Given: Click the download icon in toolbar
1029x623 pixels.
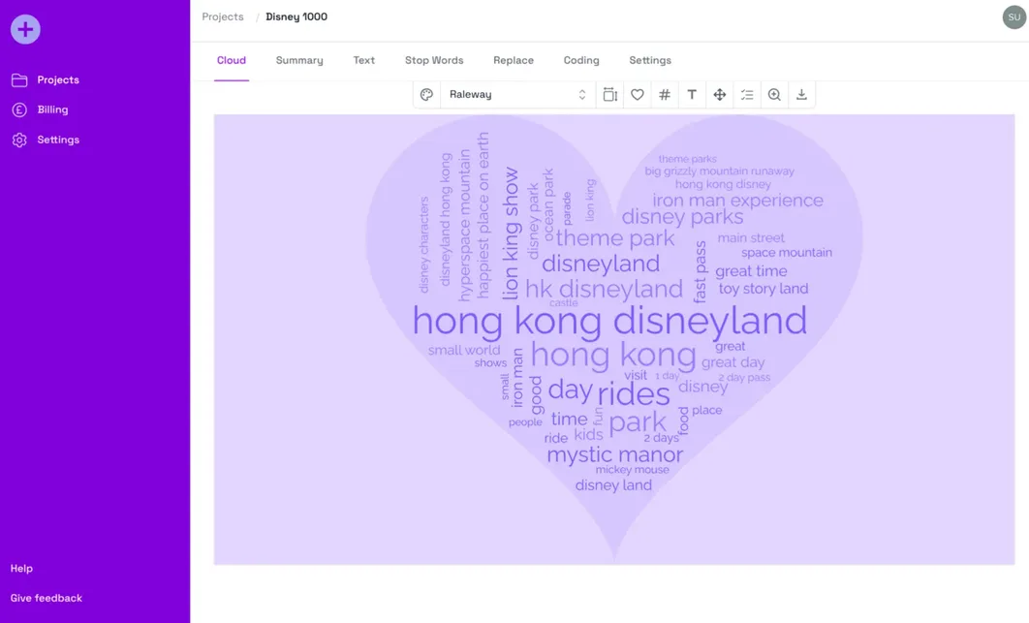Looking at the screenshot, I should click(801, 95).
